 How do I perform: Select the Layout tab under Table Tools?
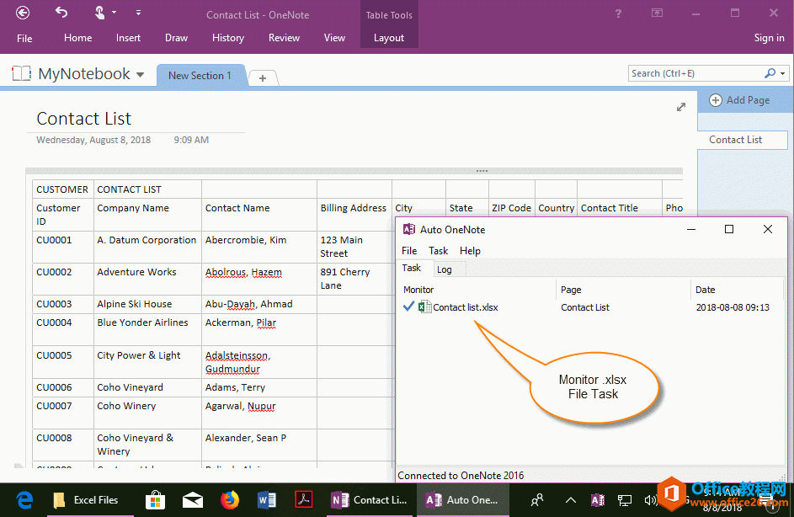[x=388, y=37]
